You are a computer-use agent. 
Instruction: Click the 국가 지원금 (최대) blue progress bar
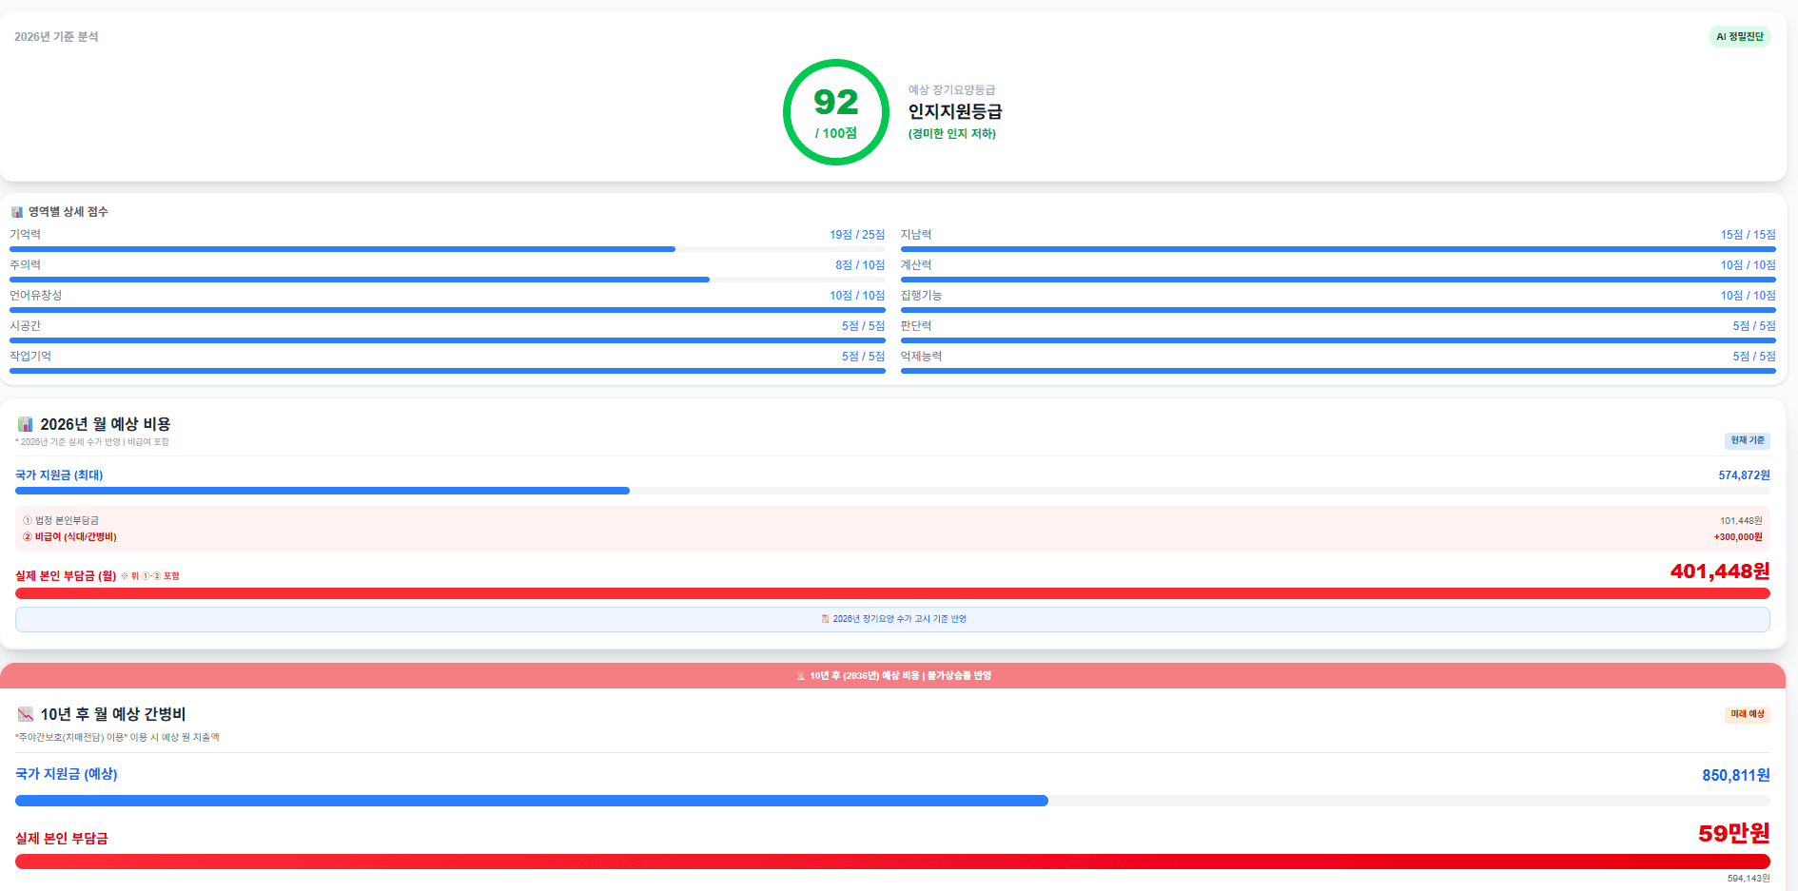coord(892,491)
